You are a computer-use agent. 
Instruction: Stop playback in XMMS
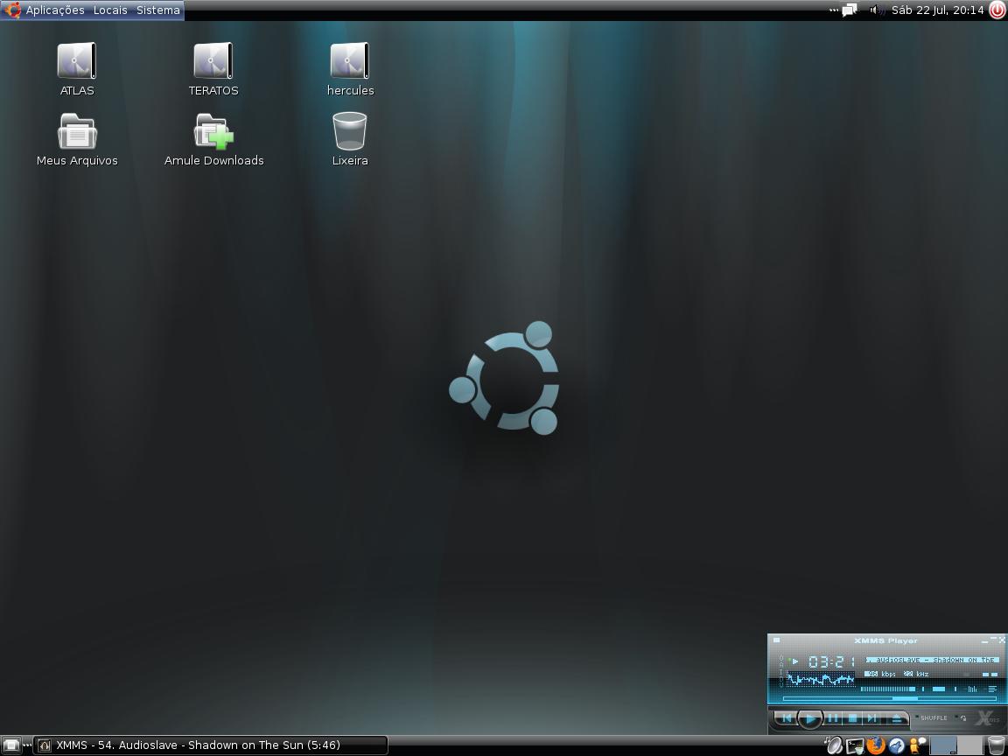coord(852,718)
